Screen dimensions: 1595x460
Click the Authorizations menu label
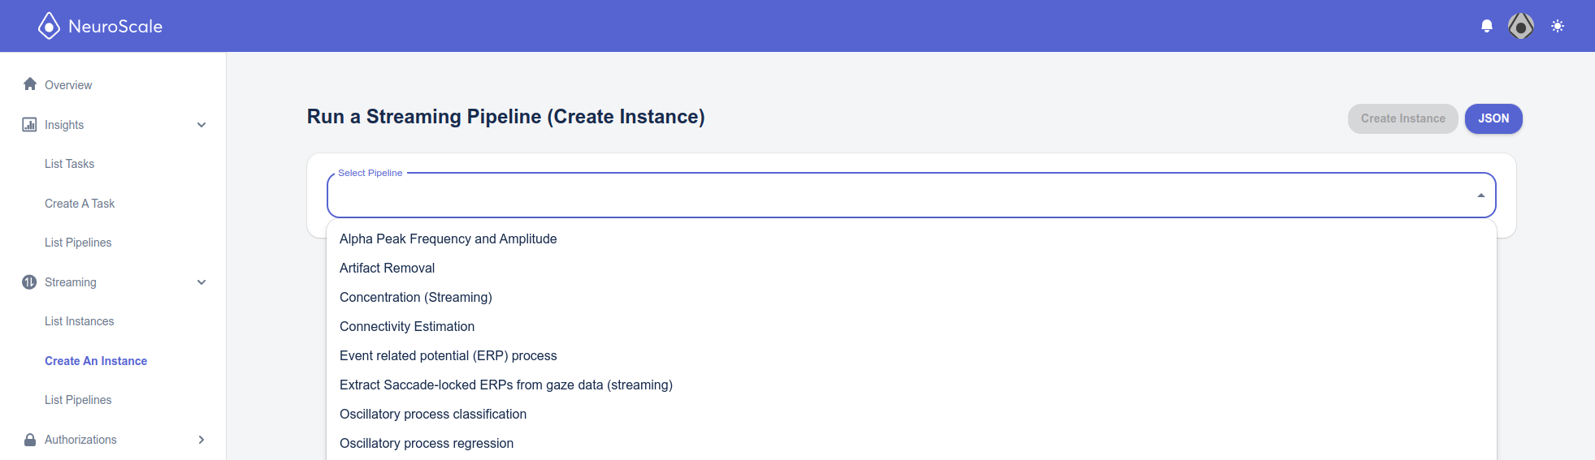tap(80, 440)
